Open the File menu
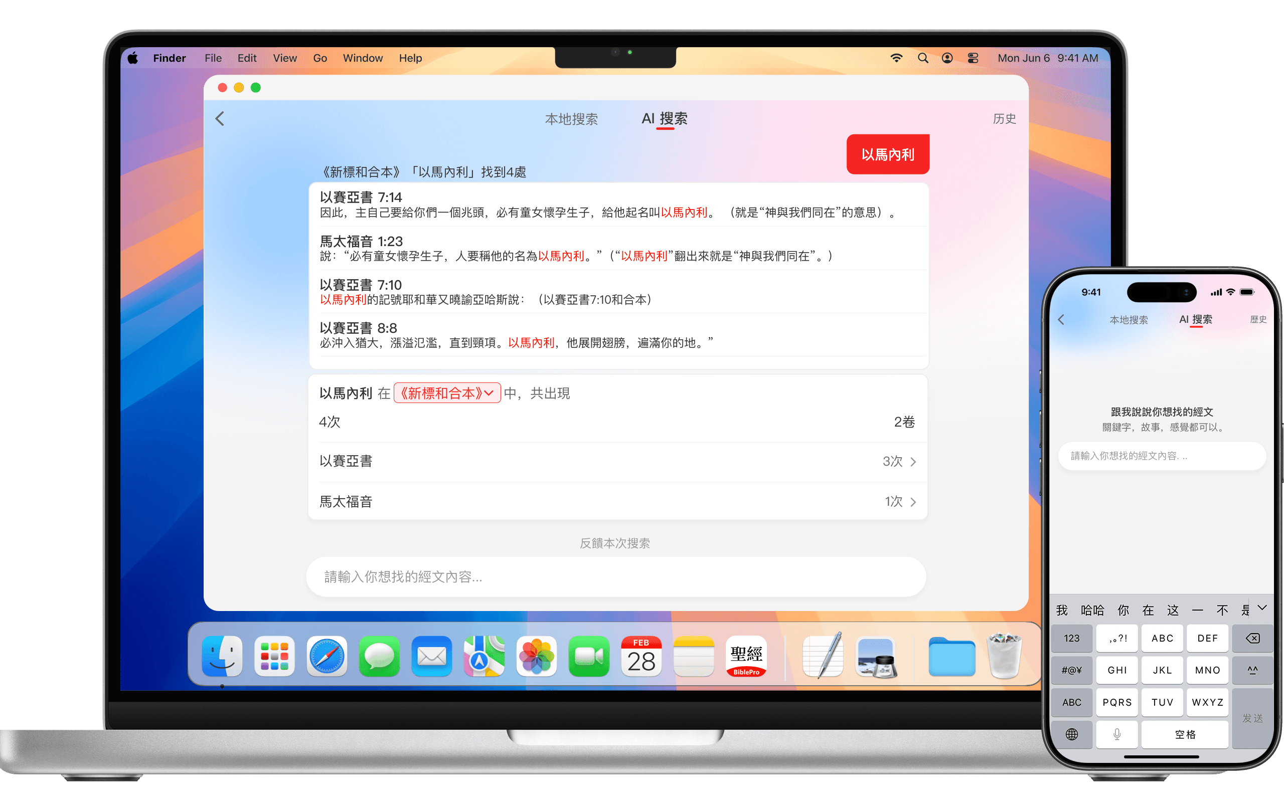The width and height of the screenshot is (1284, 802). tap(213, 58)
